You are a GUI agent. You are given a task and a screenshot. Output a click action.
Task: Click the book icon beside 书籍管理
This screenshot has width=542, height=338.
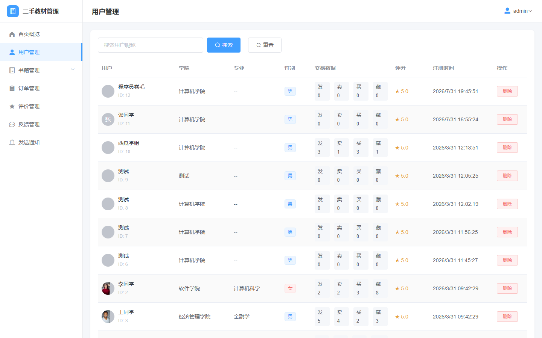coord(12,70)
